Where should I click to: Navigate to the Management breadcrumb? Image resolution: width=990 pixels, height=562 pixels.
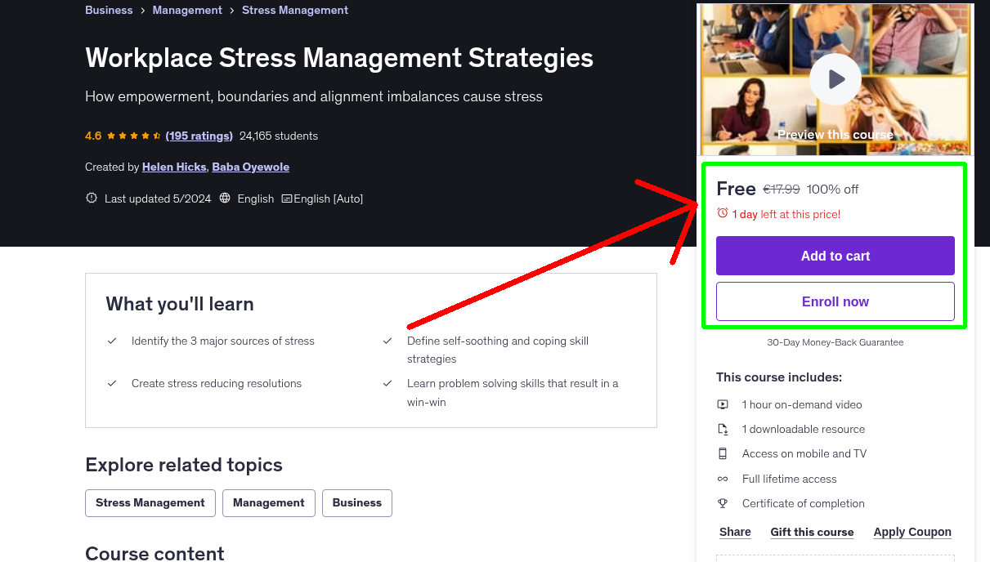click(187, 10)
